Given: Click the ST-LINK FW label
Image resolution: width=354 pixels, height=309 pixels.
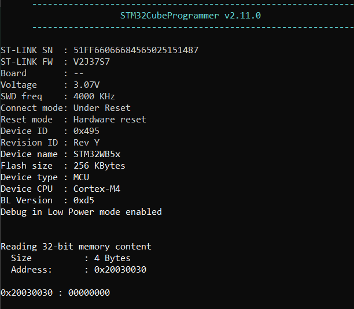Looking at the screenshot, I should 27,62.
